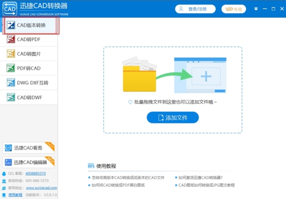Image resolution: width=286 pixels, height=199 pixels.
Task: Click the 添加文件 button
Action: tap(173, 117)
